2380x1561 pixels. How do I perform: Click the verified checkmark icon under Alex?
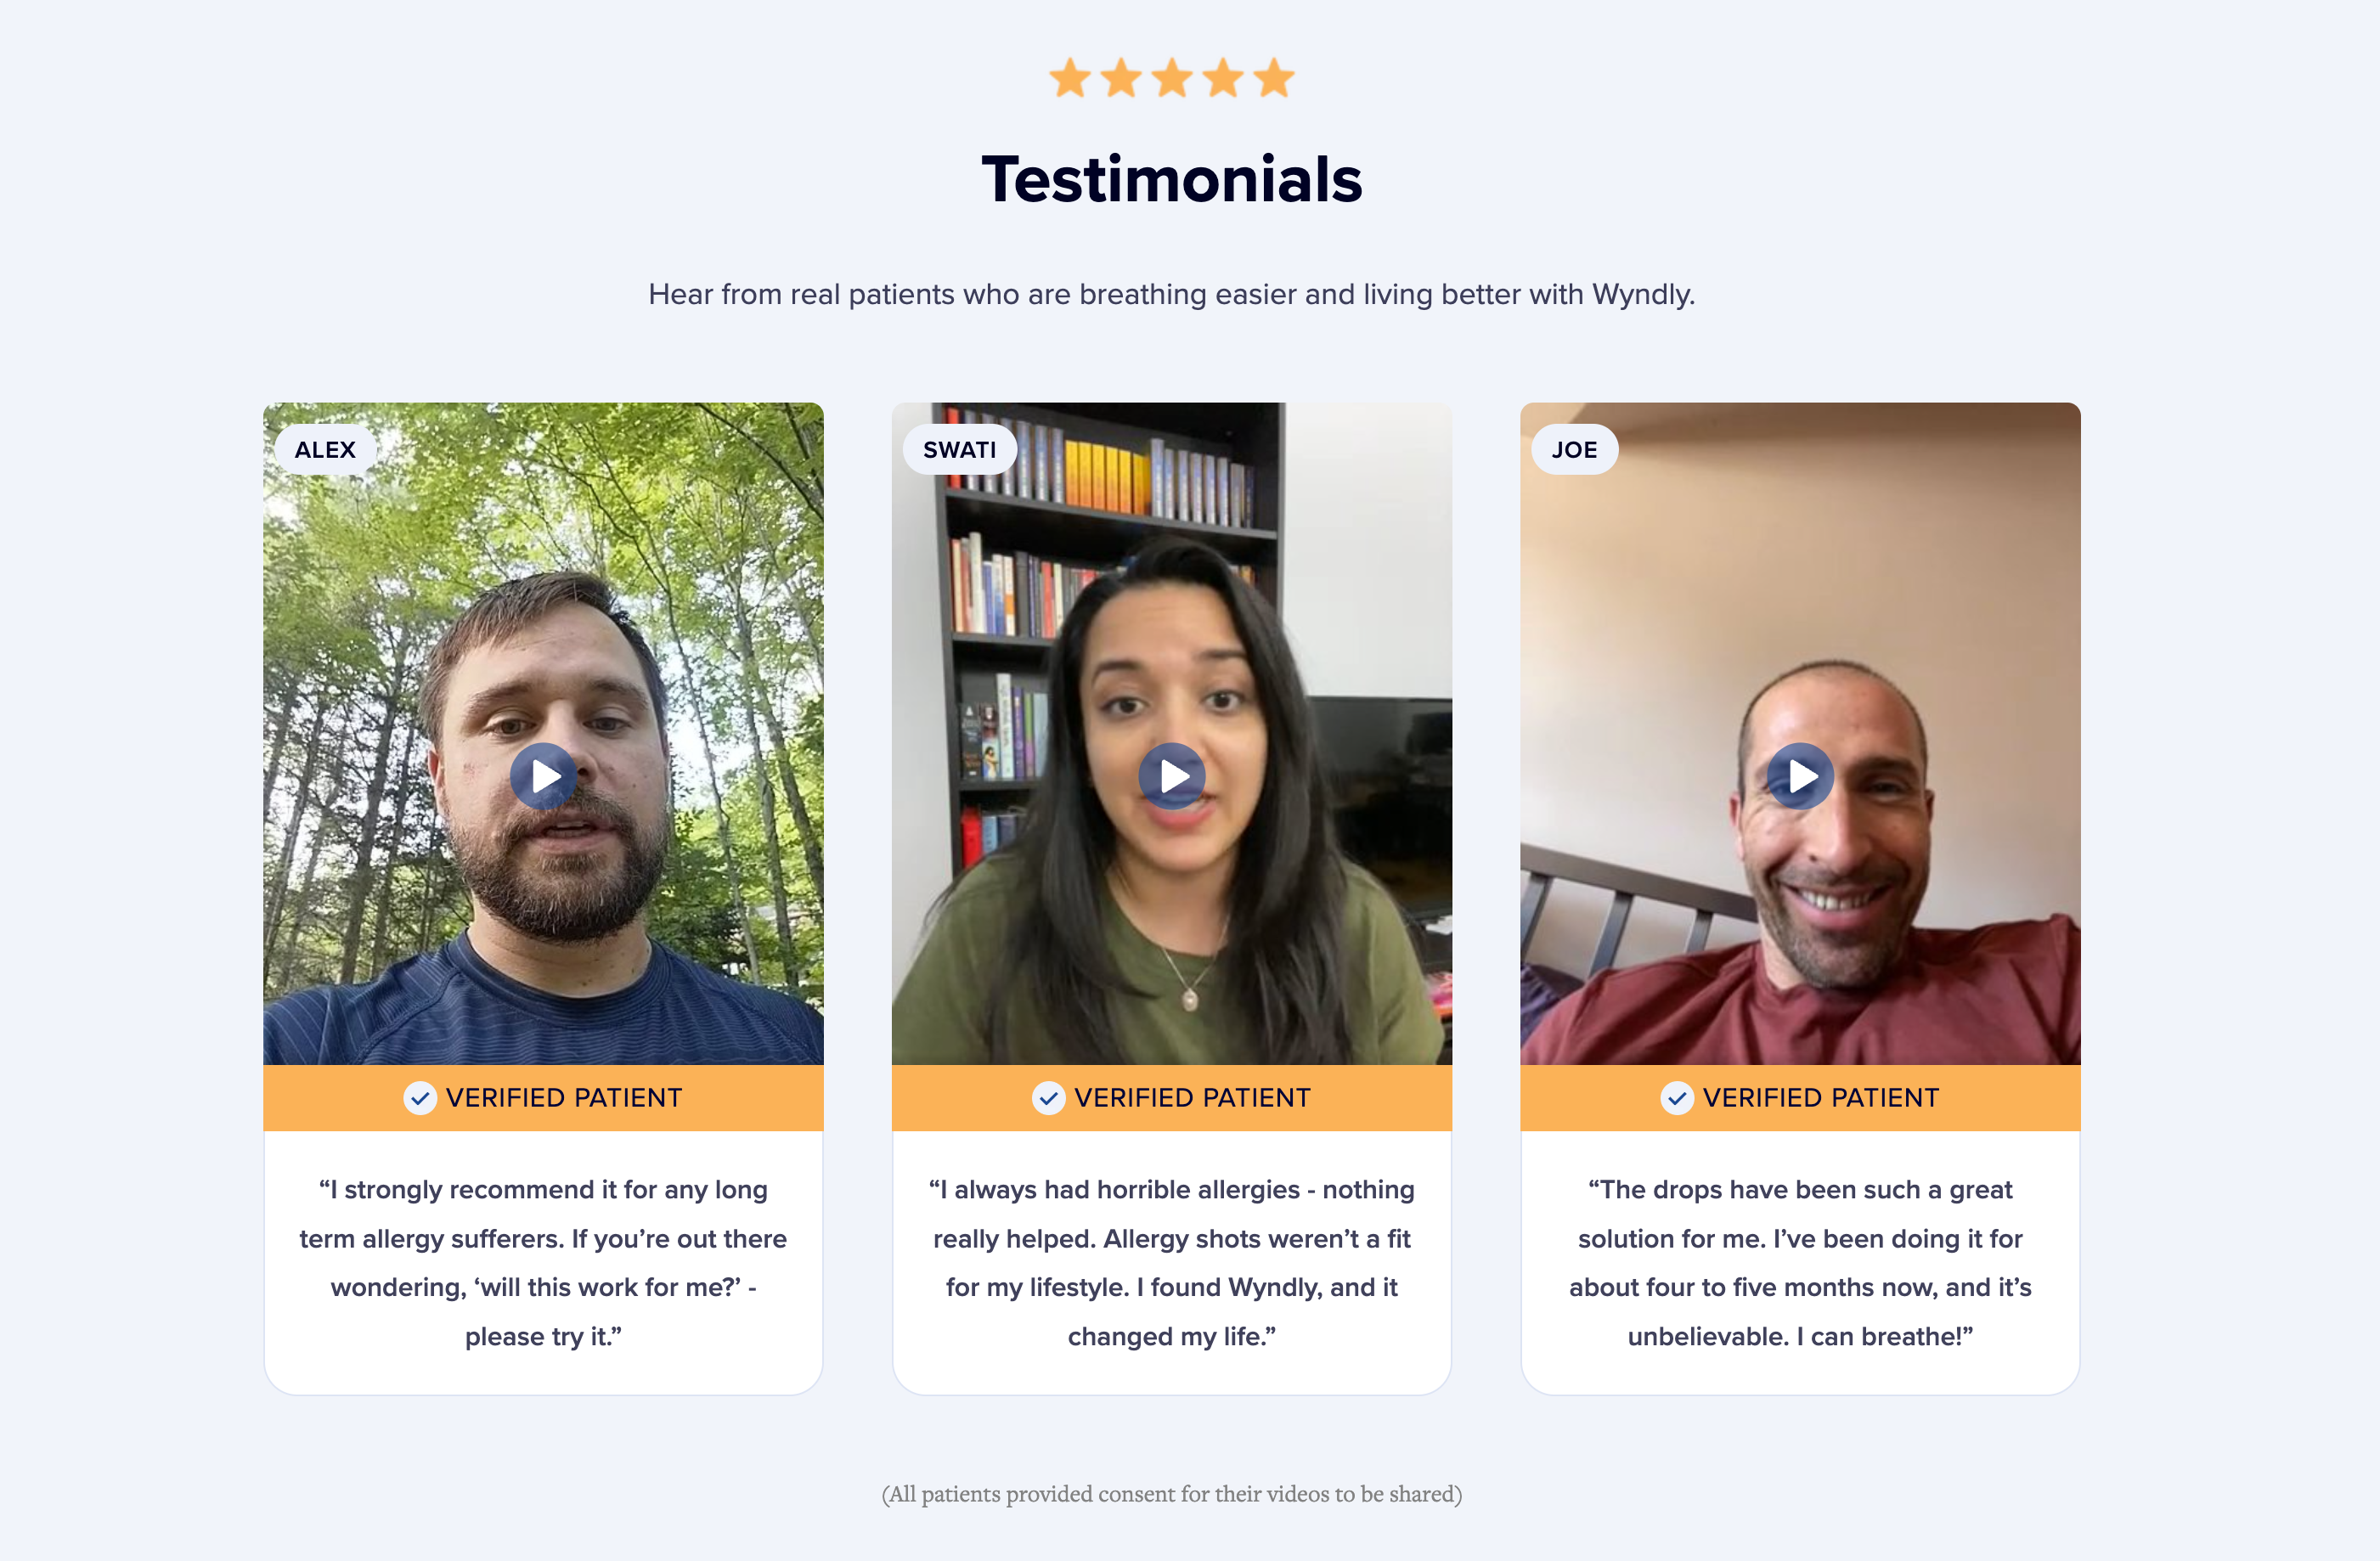click(420, 1098)
